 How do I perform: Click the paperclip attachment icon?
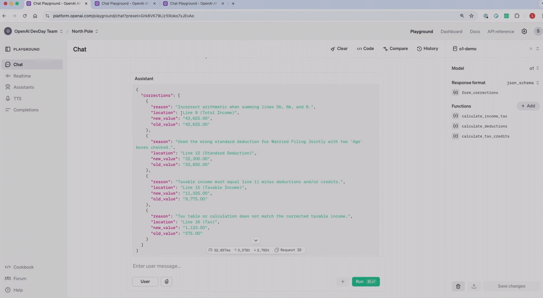tap(166, 281)
